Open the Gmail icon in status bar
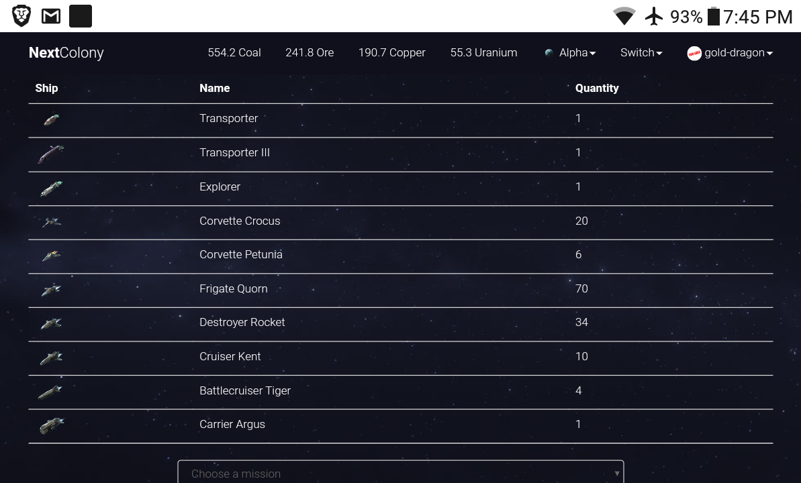 (x=51, y=16)
